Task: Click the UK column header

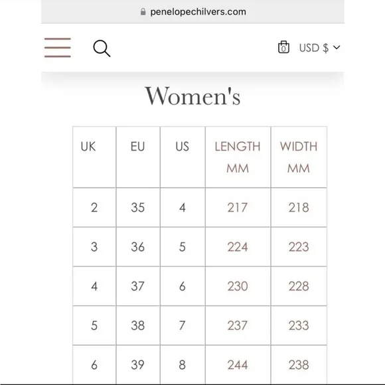Action: tap(94, 157)
